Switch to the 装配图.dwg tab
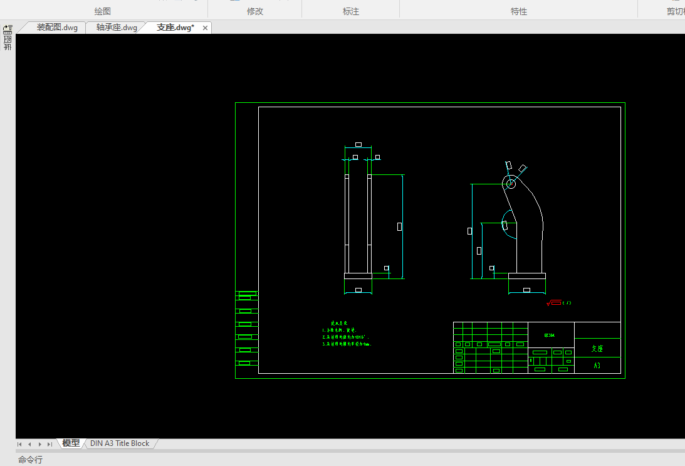 pos(57,28)
